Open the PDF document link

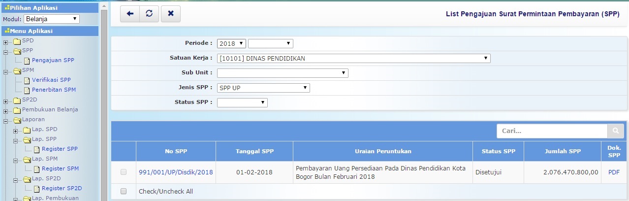[x=614, y=172]
